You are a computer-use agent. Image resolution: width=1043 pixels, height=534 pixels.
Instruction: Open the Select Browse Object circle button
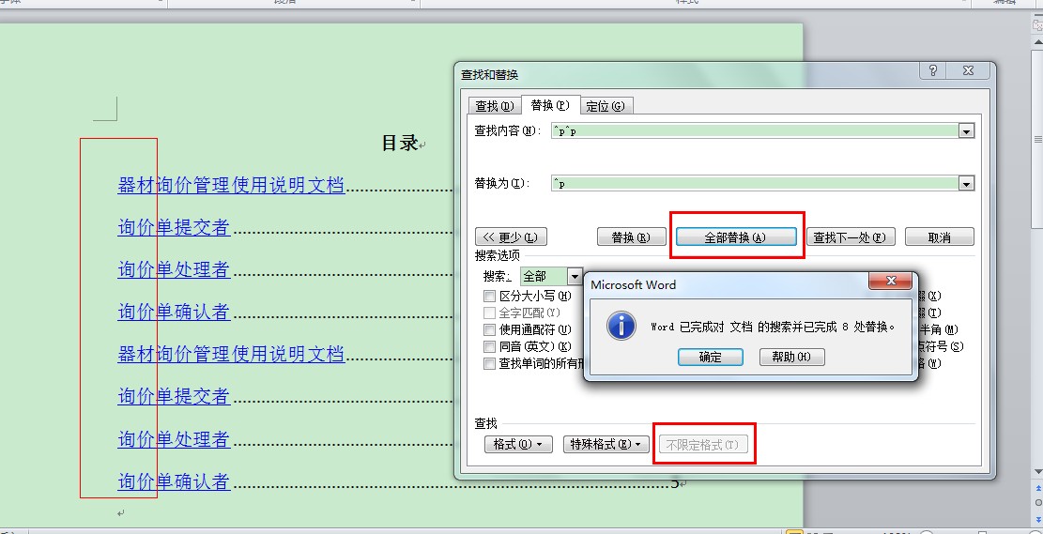(1038, 501)
